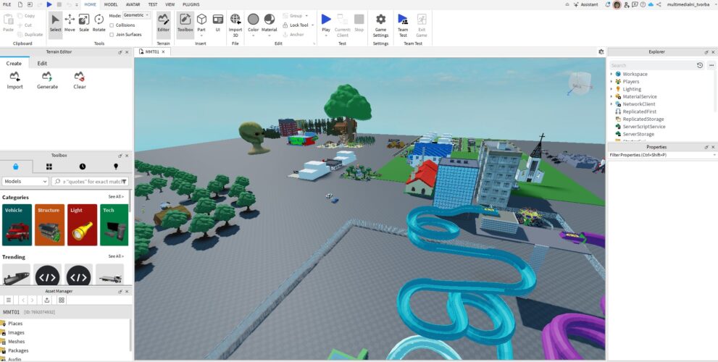Viewport: 718px width, 362px height.
Task: Click Toolbox search filter funnel icon
Action: click(x=124, y=181)
